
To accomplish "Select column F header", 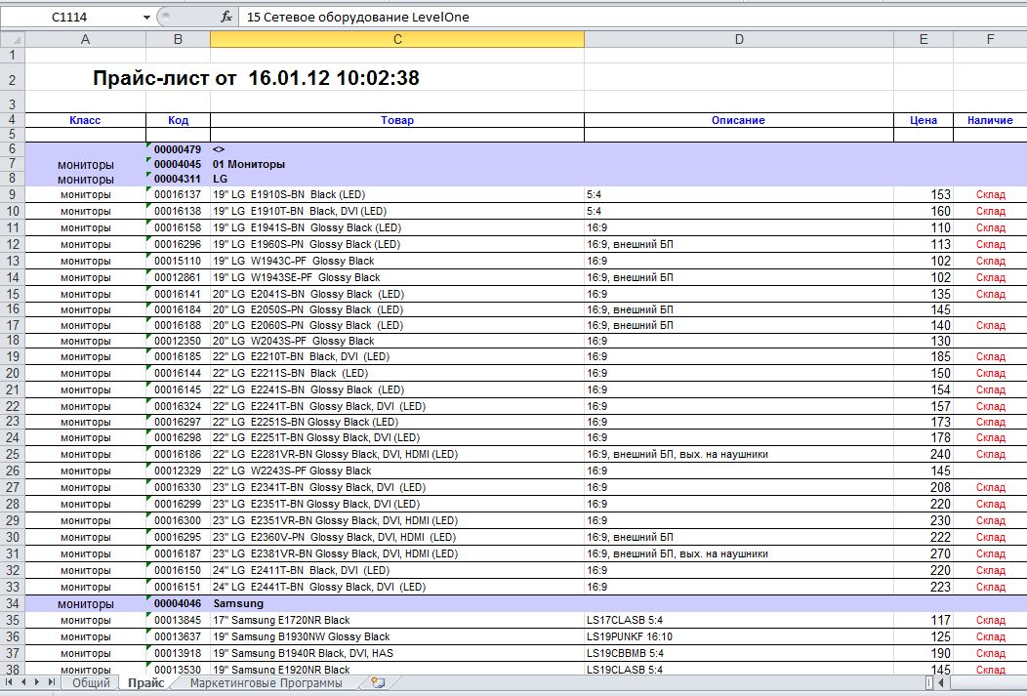I will click(990, 39).
